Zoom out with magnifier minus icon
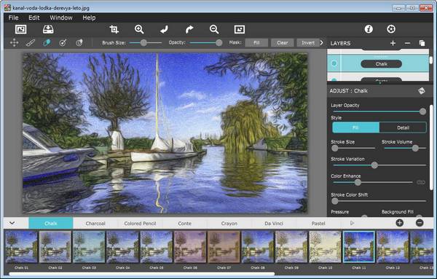 [x=214, y=29]
